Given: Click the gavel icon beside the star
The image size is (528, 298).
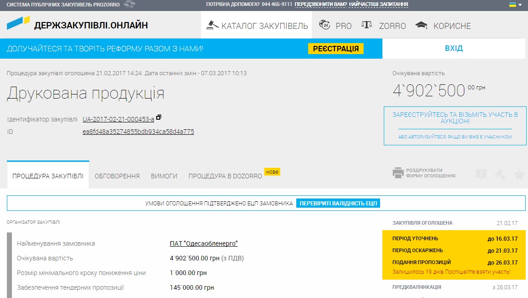Looking at the screenshot, I should pos(500,174).
